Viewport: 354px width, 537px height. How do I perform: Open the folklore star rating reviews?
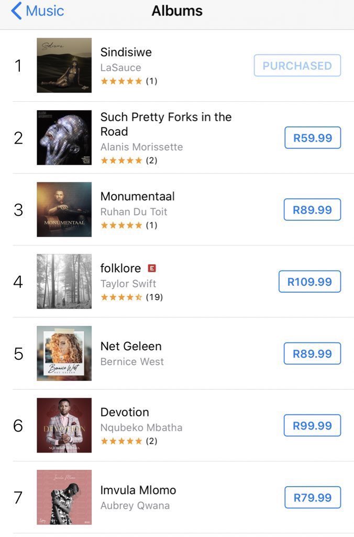pyautogui.click(x=131, y=297)
